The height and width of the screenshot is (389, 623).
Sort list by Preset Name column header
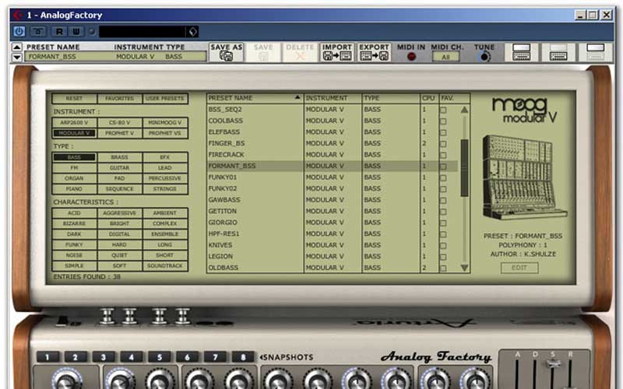coord(255,98)
